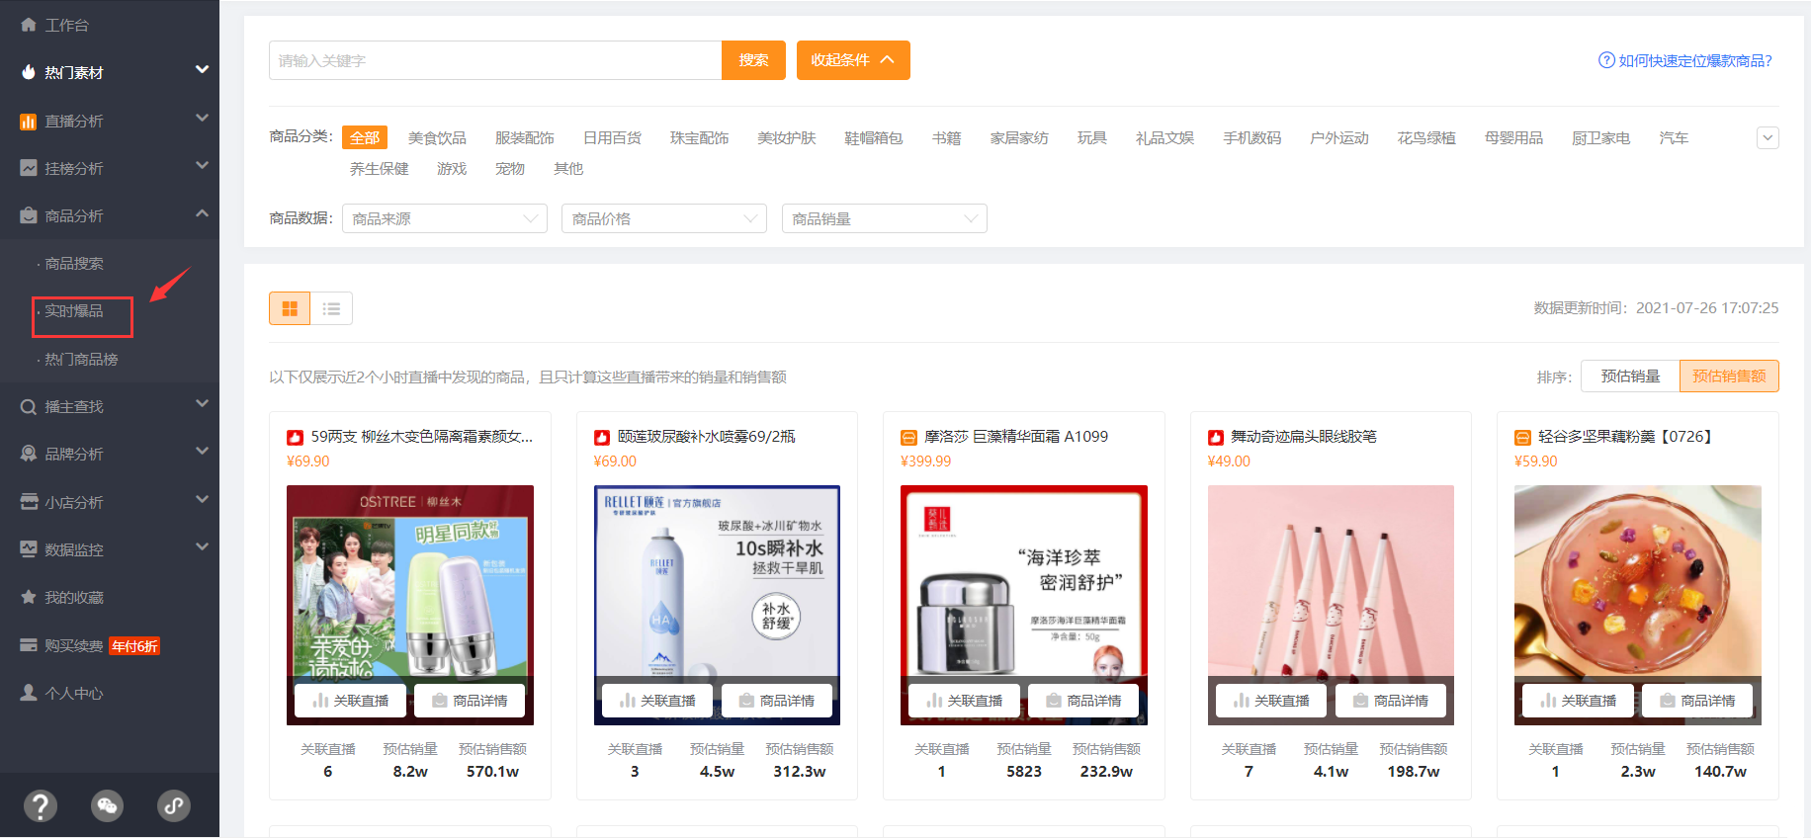Focus the keyword search input field
The height and width of the screenshot is (838, 1811).
pos(495,60)
